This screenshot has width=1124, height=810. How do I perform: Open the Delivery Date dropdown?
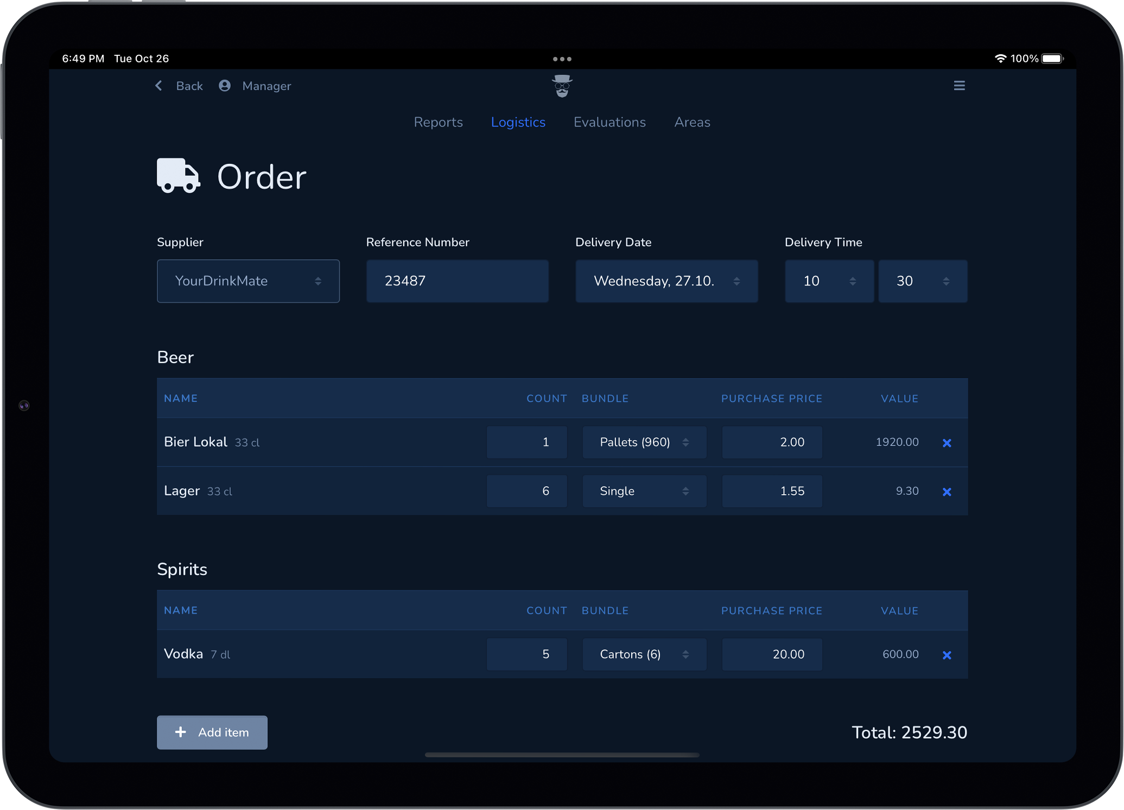[666, 281]
